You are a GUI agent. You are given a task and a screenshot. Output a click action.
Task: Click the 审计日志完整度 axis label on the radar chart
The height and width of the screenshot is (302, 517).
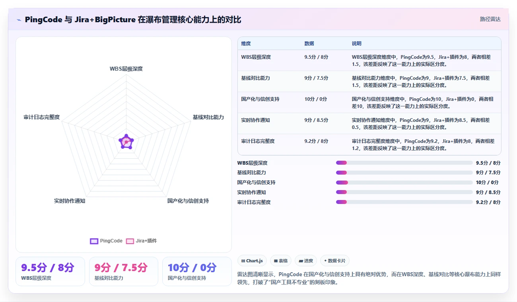42,117
